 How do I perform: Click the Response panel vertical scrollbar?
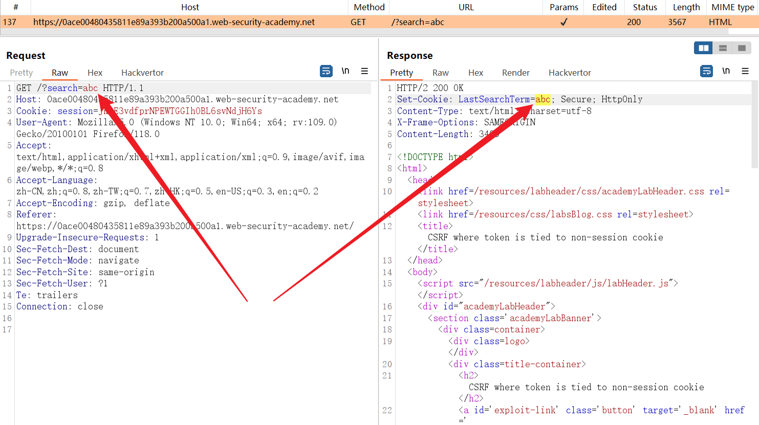click(x=755, y=125)
